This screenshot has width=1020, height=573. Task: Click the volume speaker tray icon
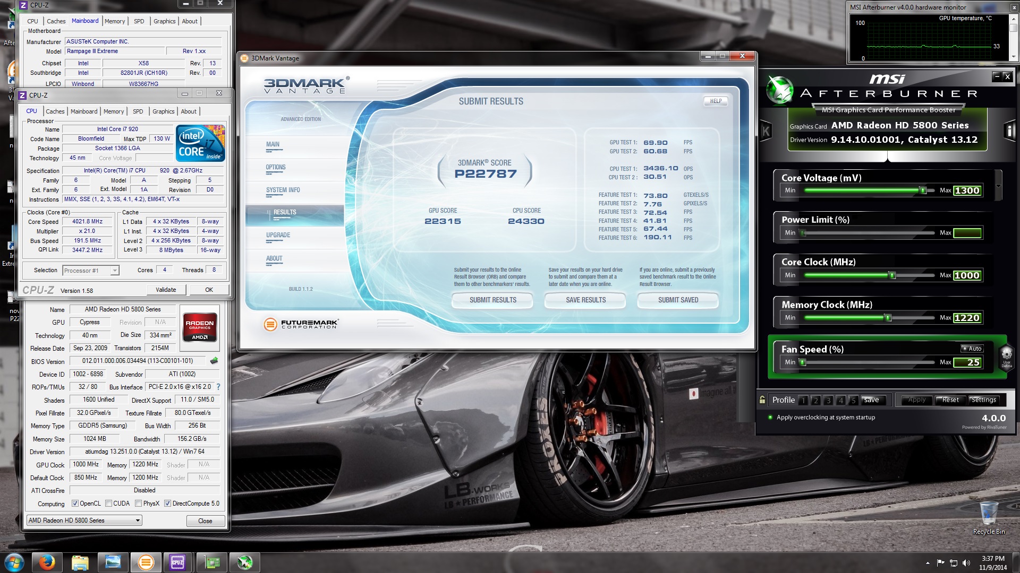pos(966,563)
